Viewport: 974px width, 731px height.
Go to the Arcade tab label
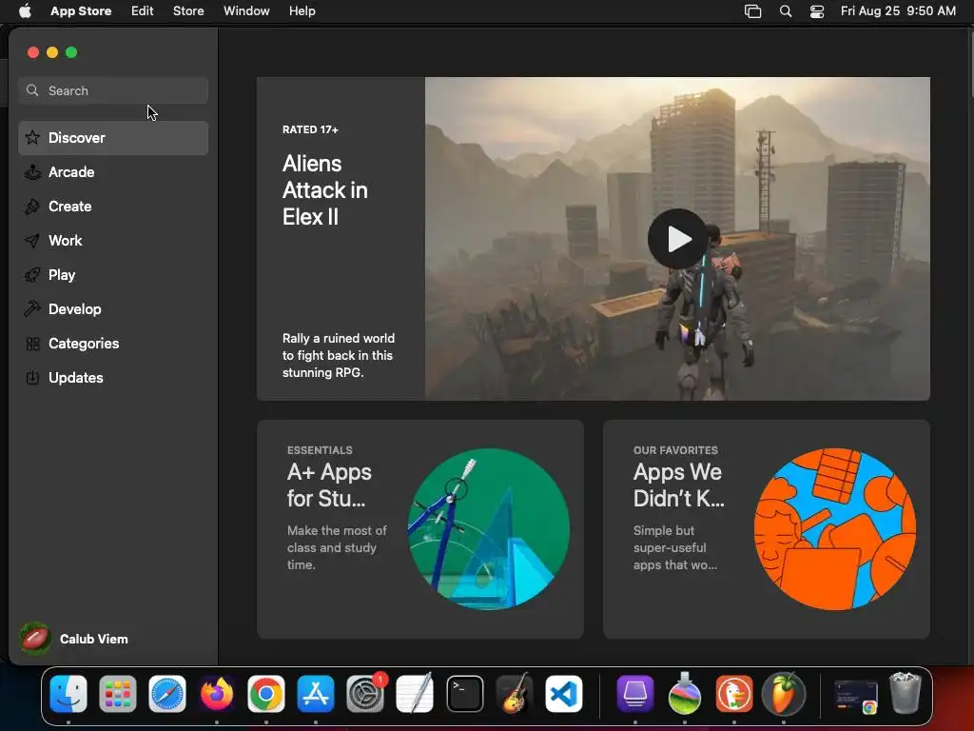71,172
